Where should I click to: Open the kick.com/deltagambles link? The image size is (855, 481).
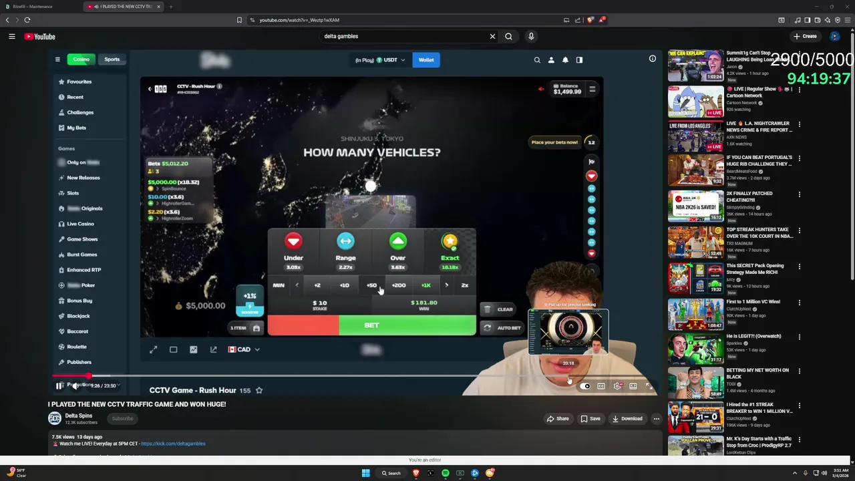coord(173,444)
